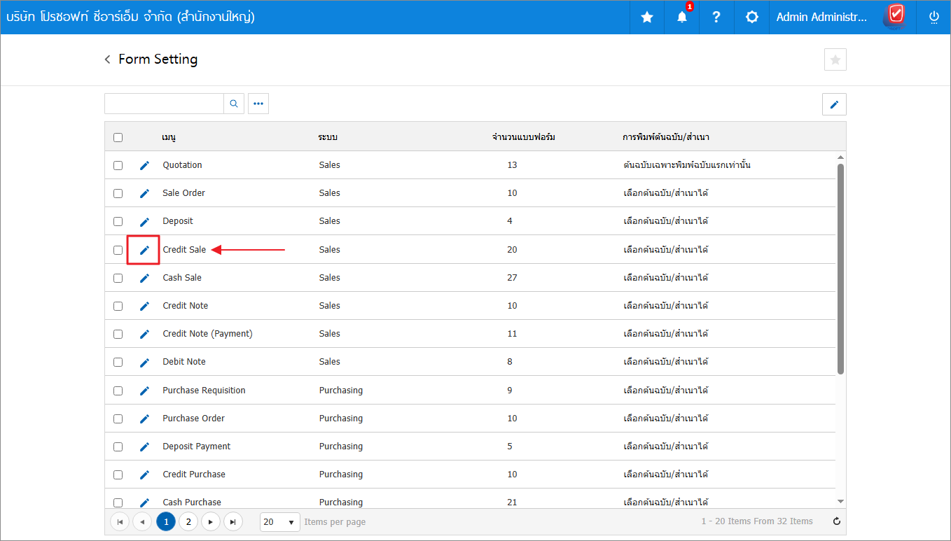This screenshot has width=951, height=541.
Task: Open Admin Administrator user menu
Action: pos(821,17)
